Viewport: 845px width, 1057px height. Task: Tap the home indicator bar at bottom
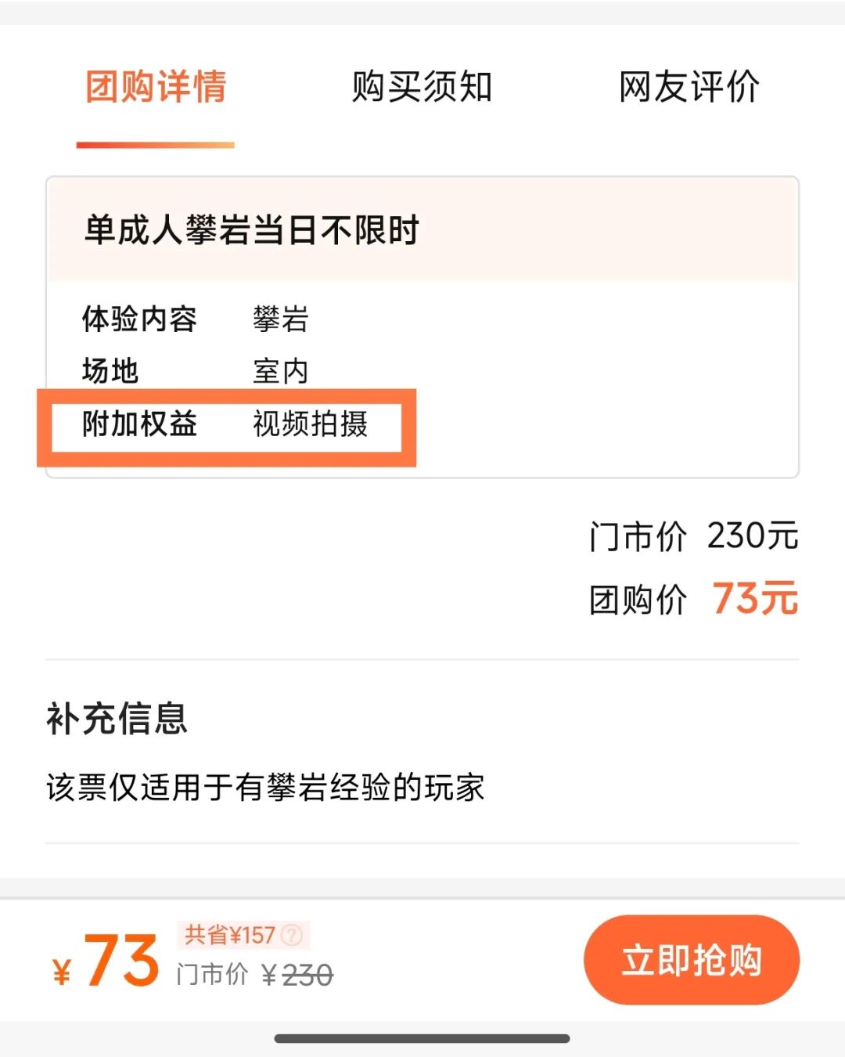tap(422, 1039)
